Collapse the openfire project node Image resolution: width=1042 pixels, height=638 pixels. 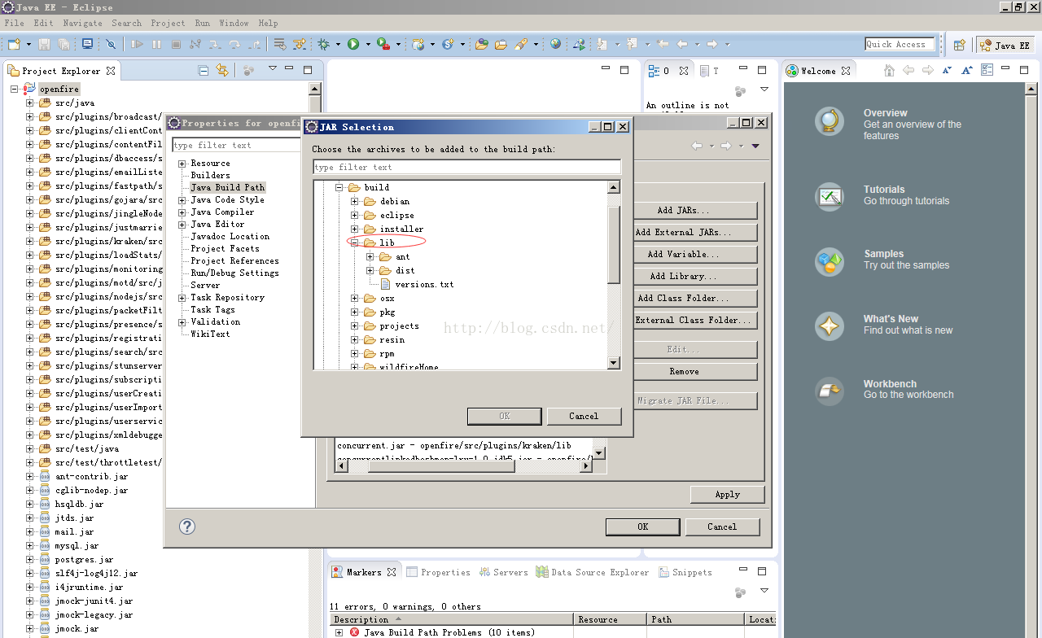(15, 89)
